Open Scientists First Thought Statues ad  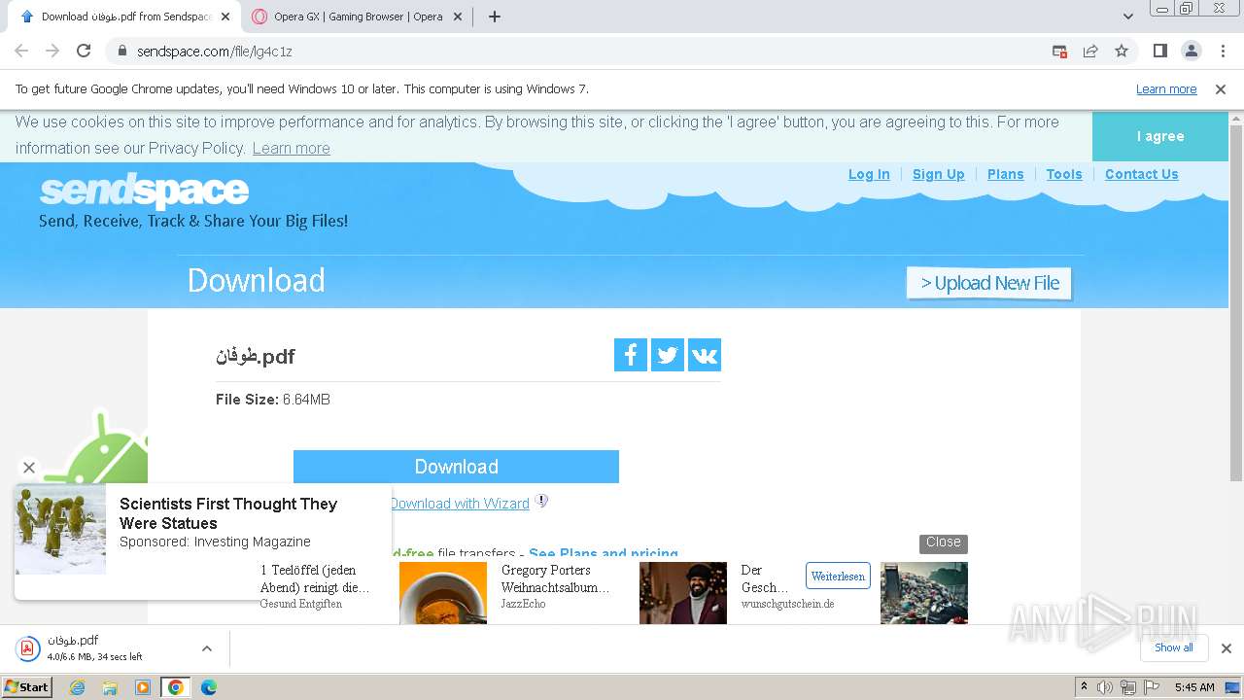[228, 513]
